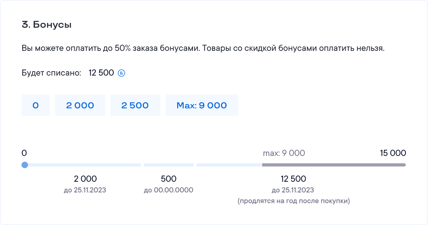Click the blue slider handle
The width and height of the screenshot is (428, 225).
[25, 165]
